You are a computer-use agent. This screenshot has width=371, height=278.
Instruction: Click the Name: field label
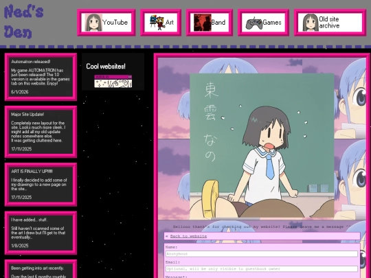[171, 247]
